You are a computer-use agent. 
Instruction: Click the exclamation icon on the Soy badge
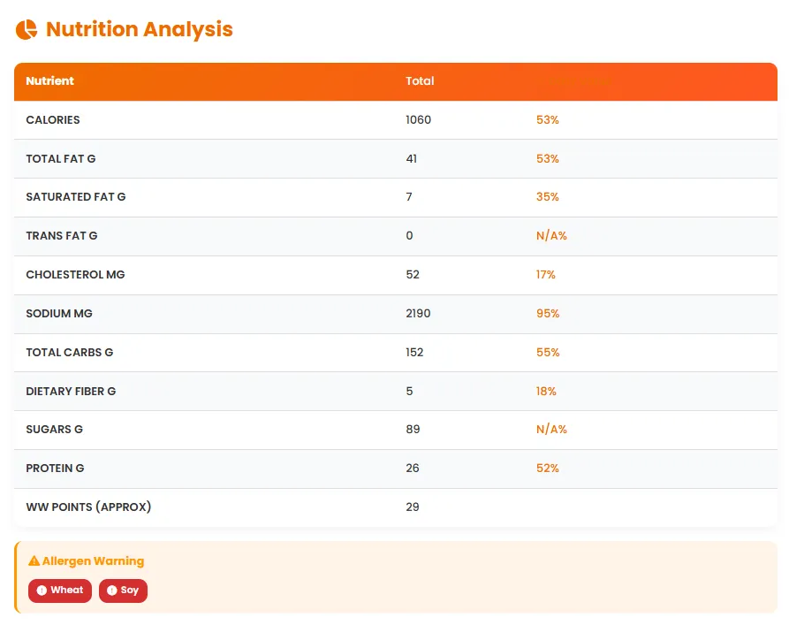pos(112,591)
